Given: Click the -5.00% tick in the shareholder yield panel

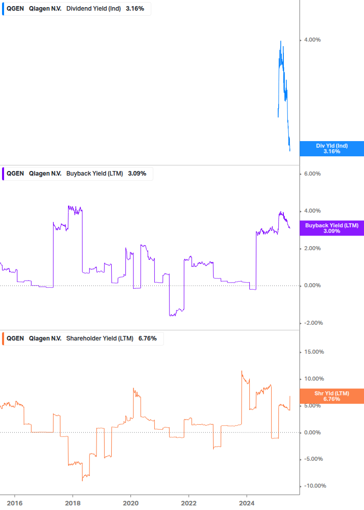Looking at the screenshot, I should click(x=313, y=459).
